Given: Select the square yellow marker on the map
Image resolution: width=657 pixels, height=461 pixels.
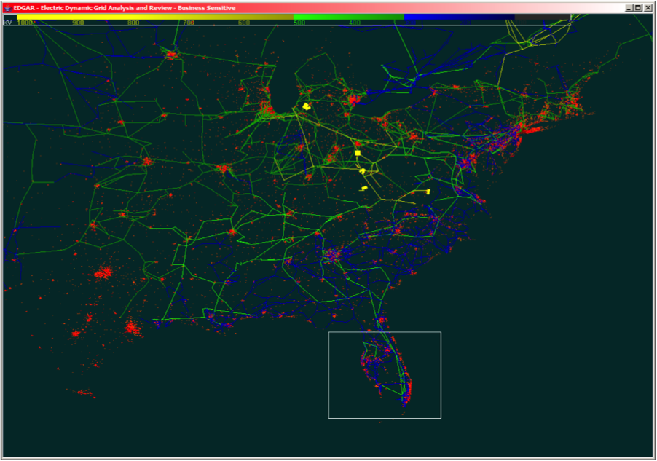Looking at the screenshot, I should point(358,154).
